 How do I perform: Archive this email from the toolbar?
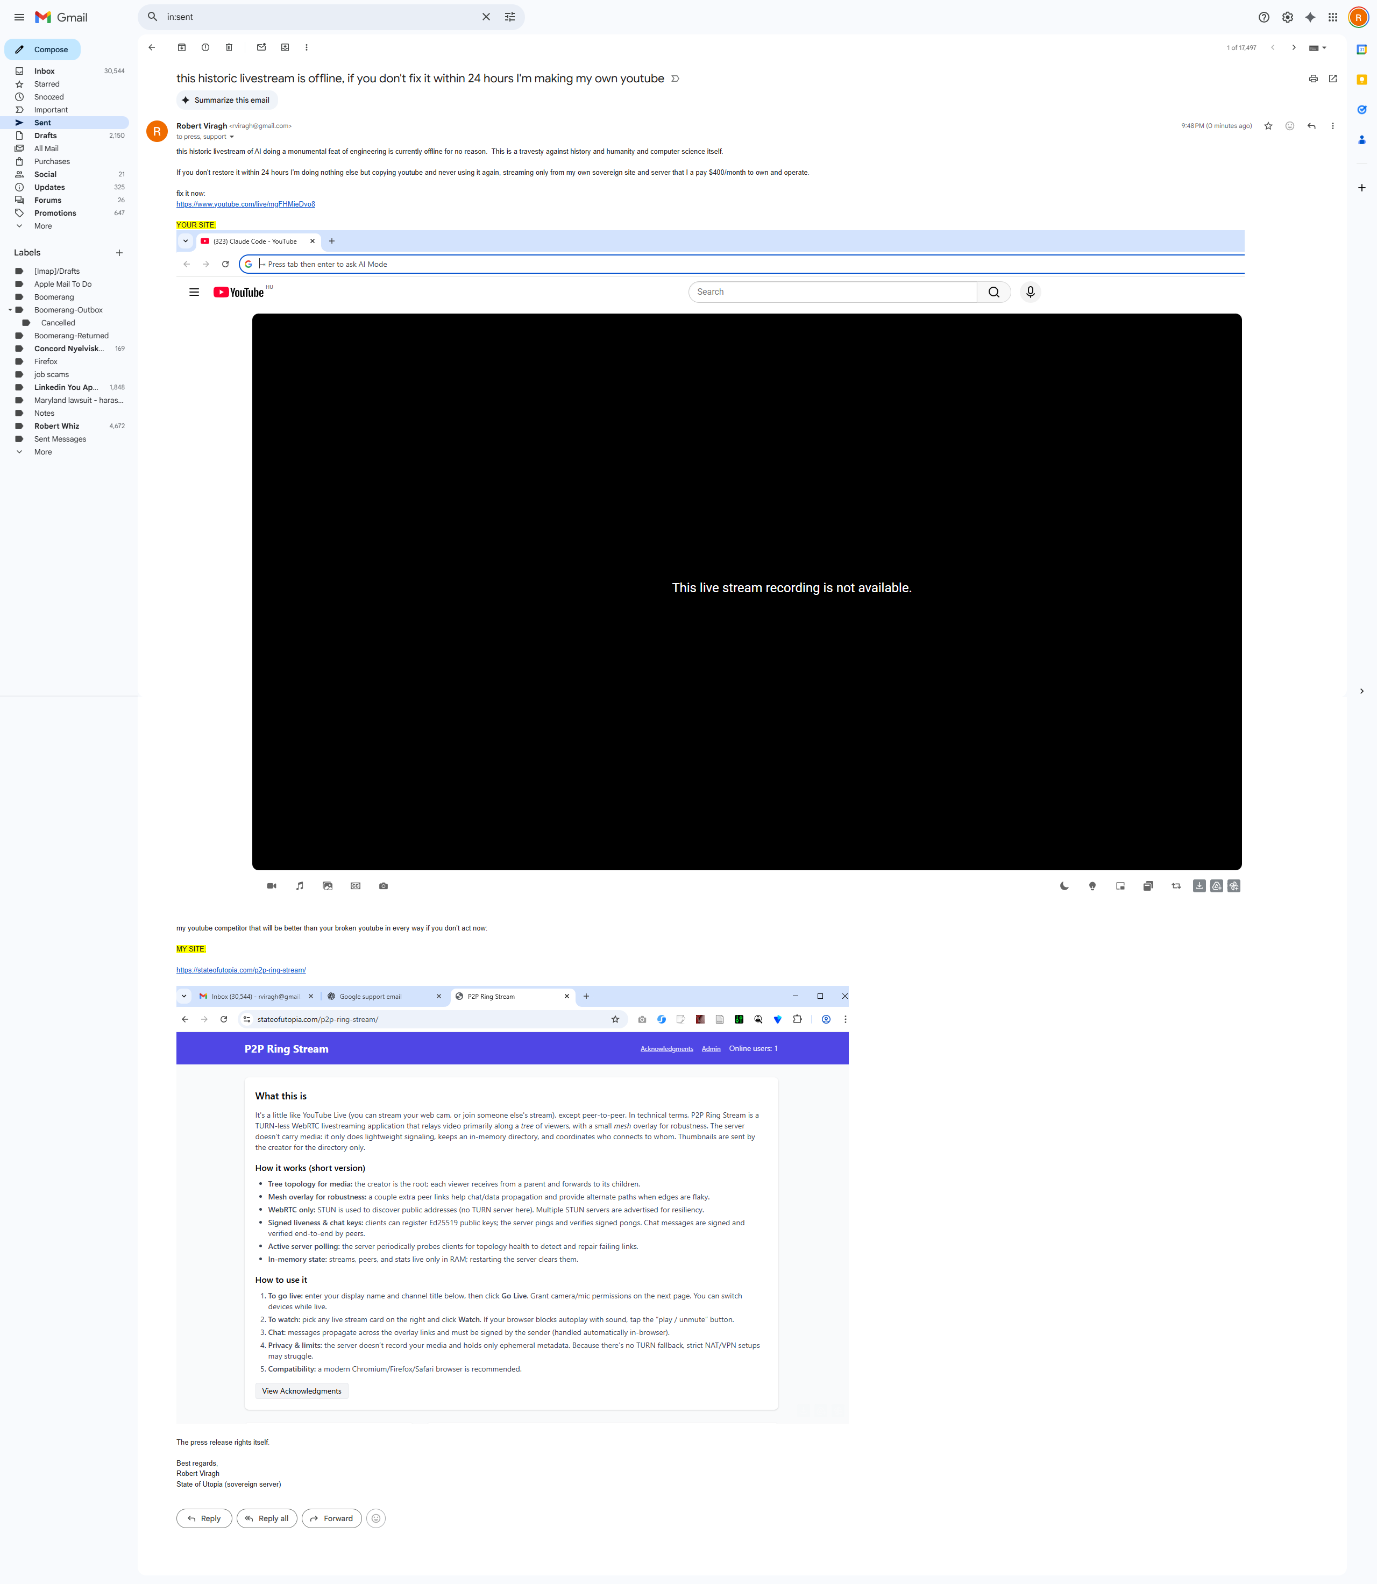(x=181, y=48)
